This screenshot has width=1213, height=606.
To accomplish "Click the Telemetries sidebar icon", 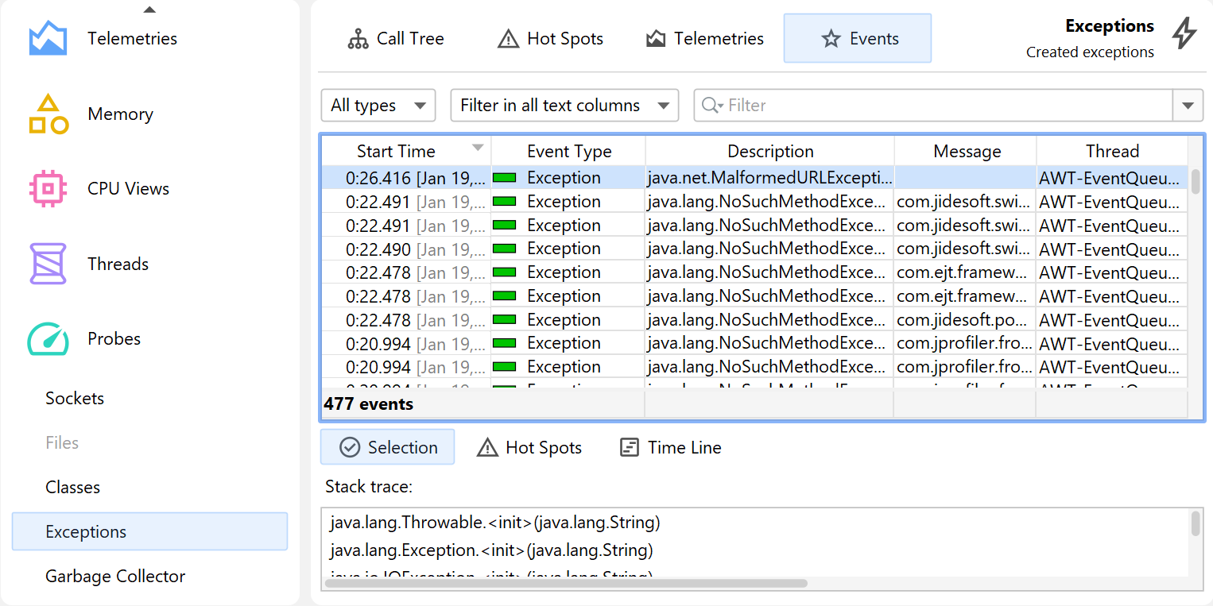I will (x=48, y=38).
